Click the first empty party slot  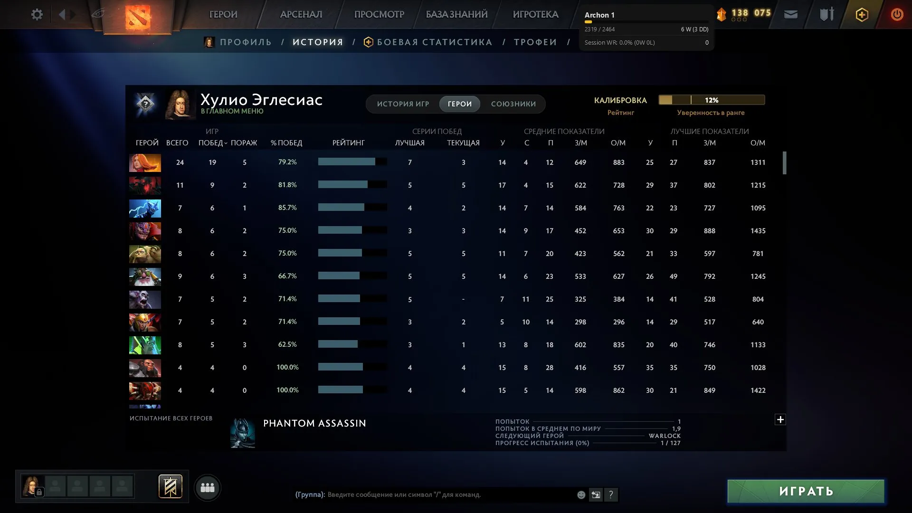point(55,486)
